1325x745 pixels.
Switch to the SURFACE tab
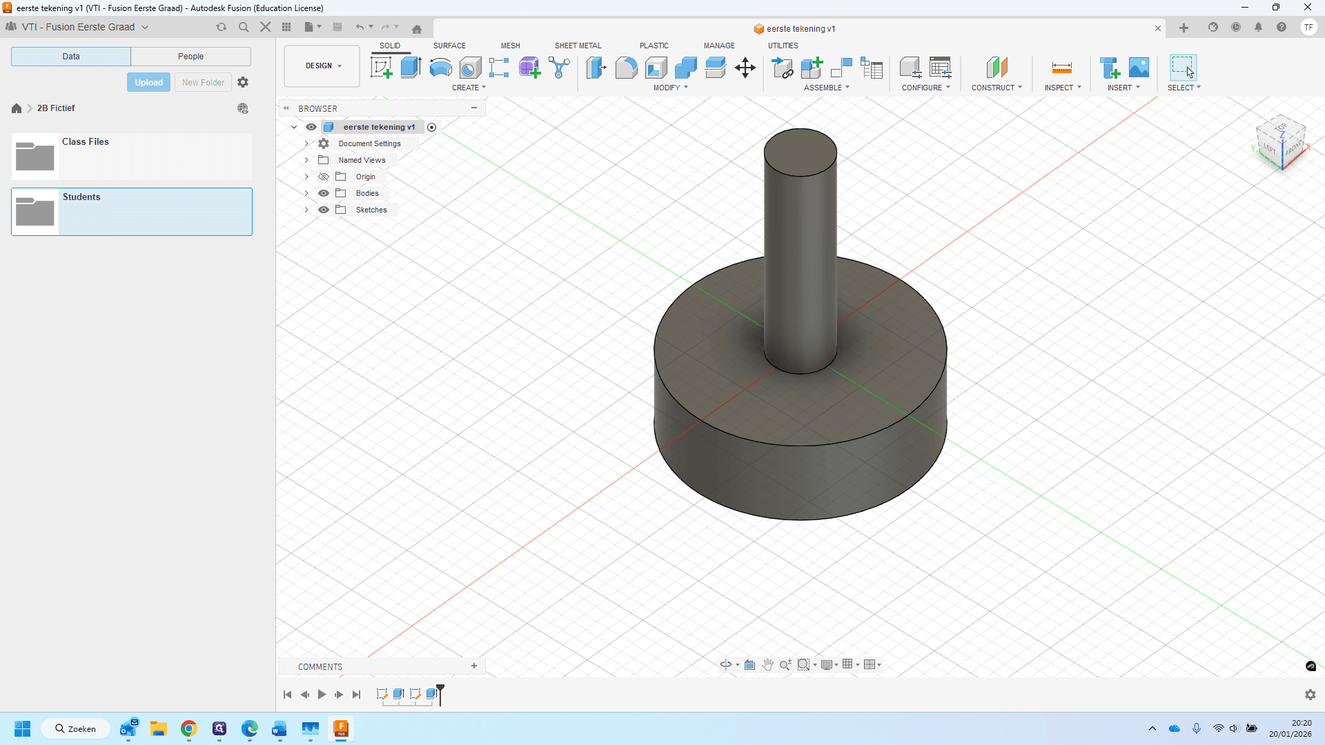point(449,46)
